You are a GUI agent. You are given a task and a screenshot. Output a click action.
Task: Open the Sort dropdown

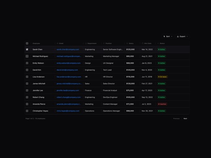click(168, 36)
